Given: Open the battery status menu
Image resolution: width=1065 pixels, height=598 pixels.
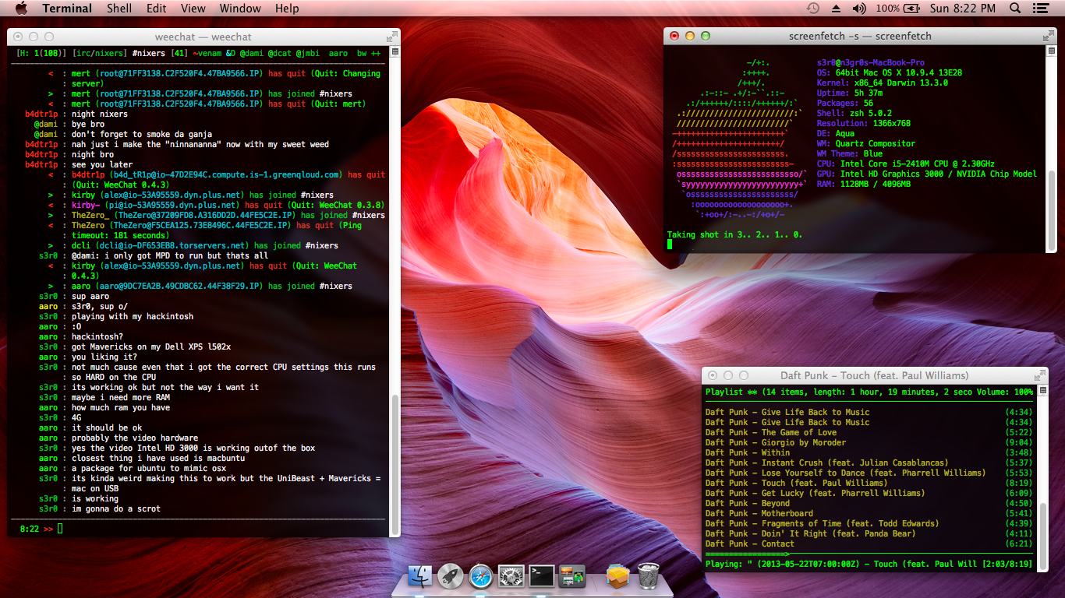Looking at the screenshot, I should (x=897, y=9).
